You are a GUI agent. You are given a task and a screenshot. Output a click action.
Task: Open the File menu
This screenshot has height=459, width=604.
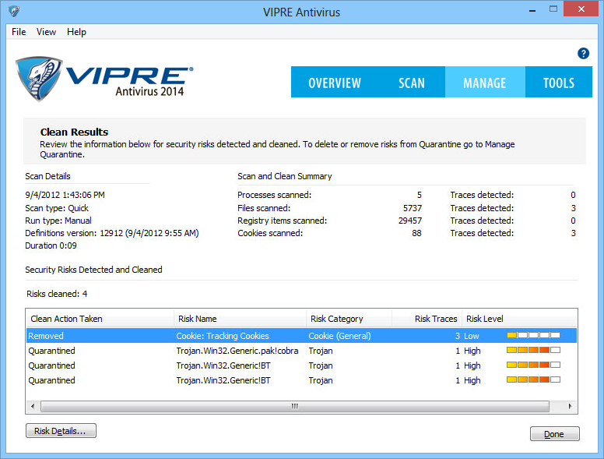pyautogui.click(x=19, y=32)
